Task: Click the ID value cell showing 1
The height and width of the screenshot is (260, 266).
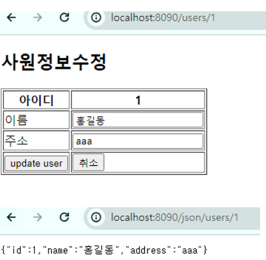Action: (x=138, y=100)
